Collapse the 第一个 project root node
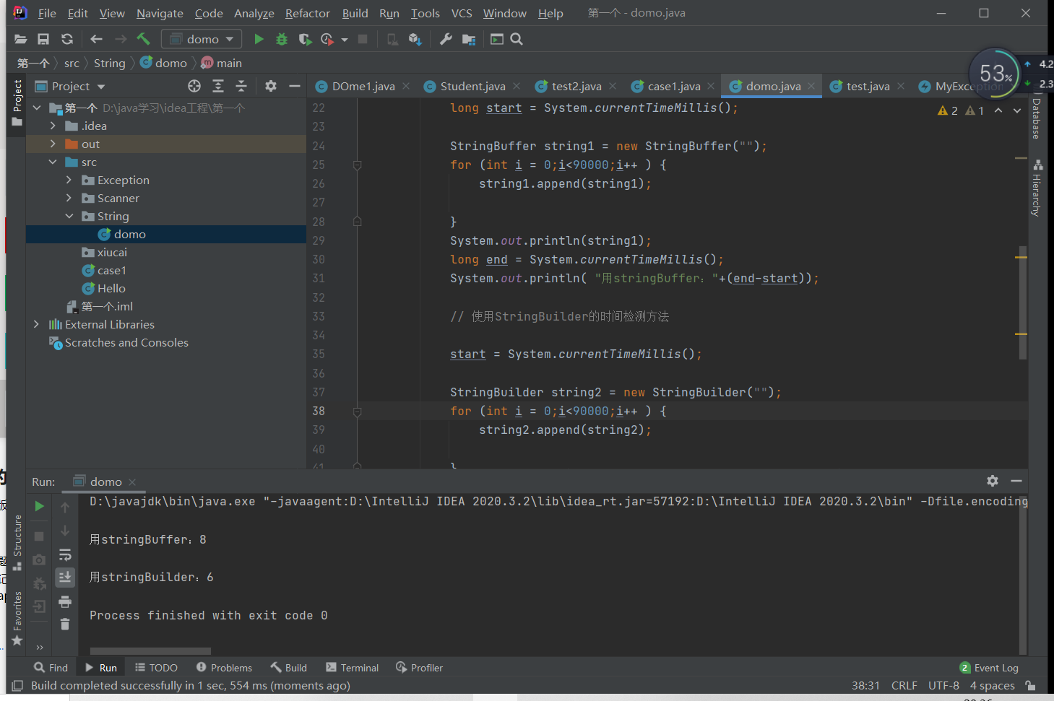This screenshot has width=1054, height=701. point(37,108)
